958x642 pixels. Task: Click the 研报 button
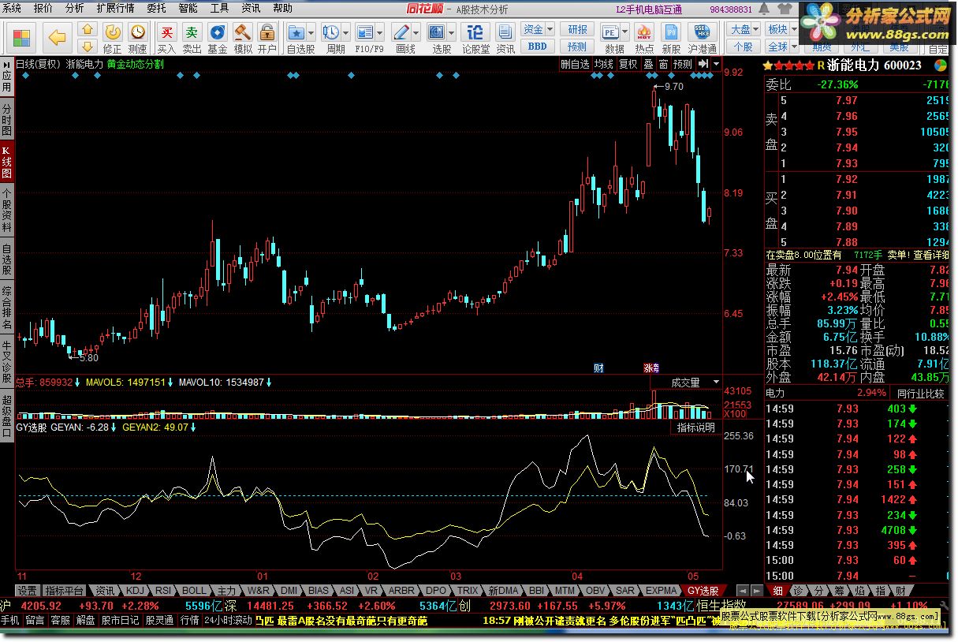click(x=577, y=29)
